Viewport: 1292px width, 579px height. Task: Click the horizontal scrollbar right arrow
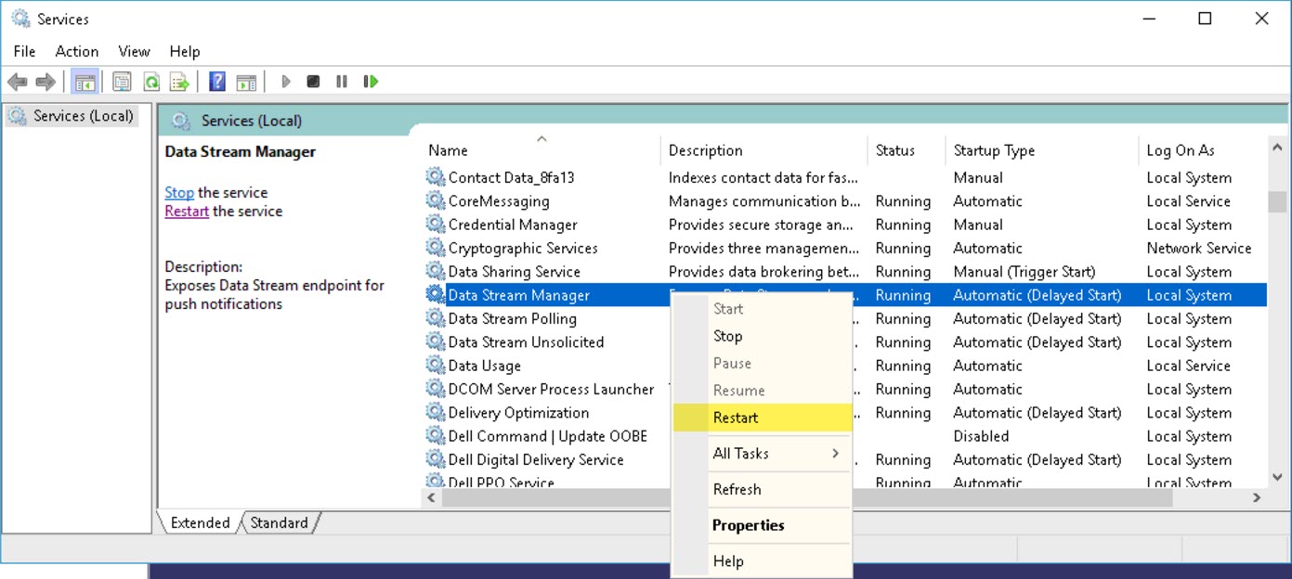pyautogui.click(x=1257, y=497)
